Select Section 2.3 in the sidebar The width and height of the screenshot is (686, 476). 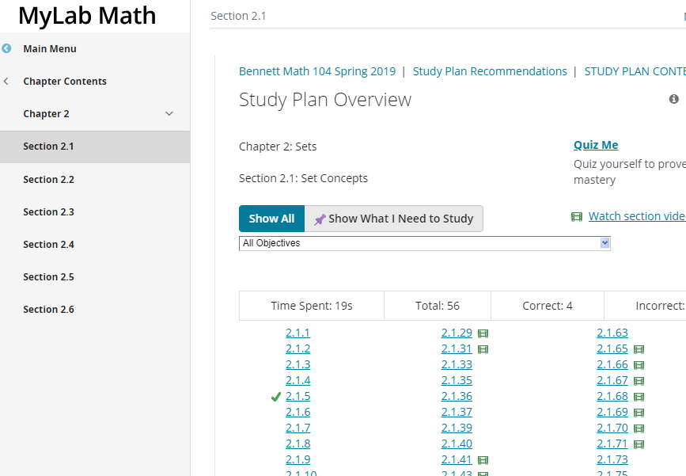[48, 212]
